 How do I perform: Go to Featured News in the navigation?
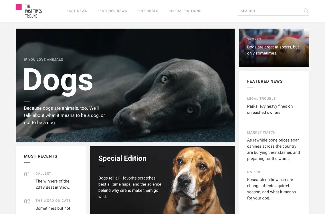tap(112, 11)
